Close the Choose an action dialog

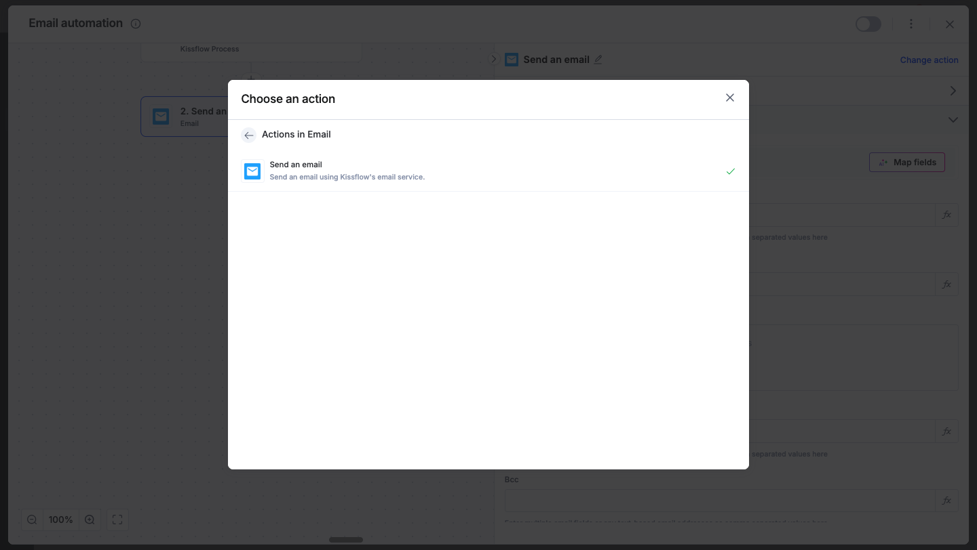(730, 98)
